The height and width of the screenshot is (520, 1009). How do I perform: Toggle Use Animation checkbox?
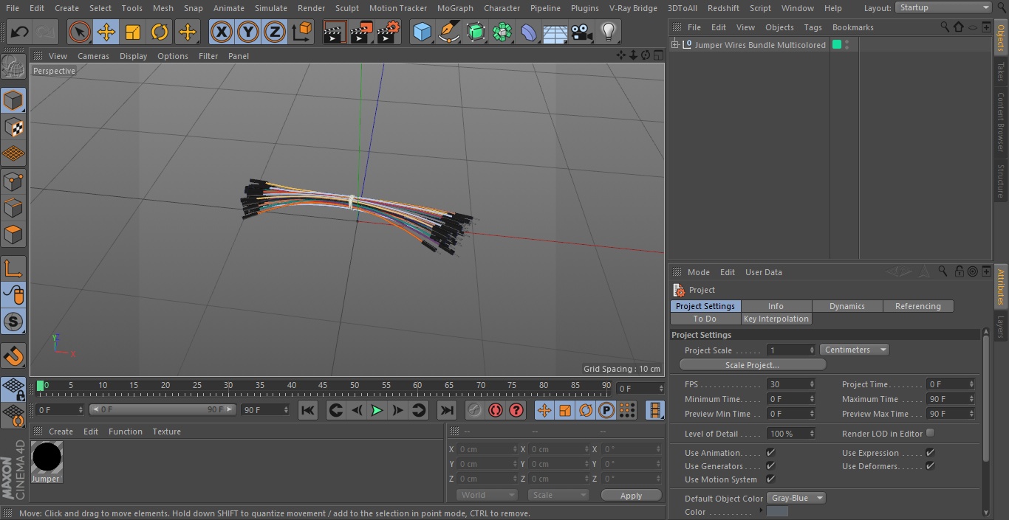(x=770, y=452)
